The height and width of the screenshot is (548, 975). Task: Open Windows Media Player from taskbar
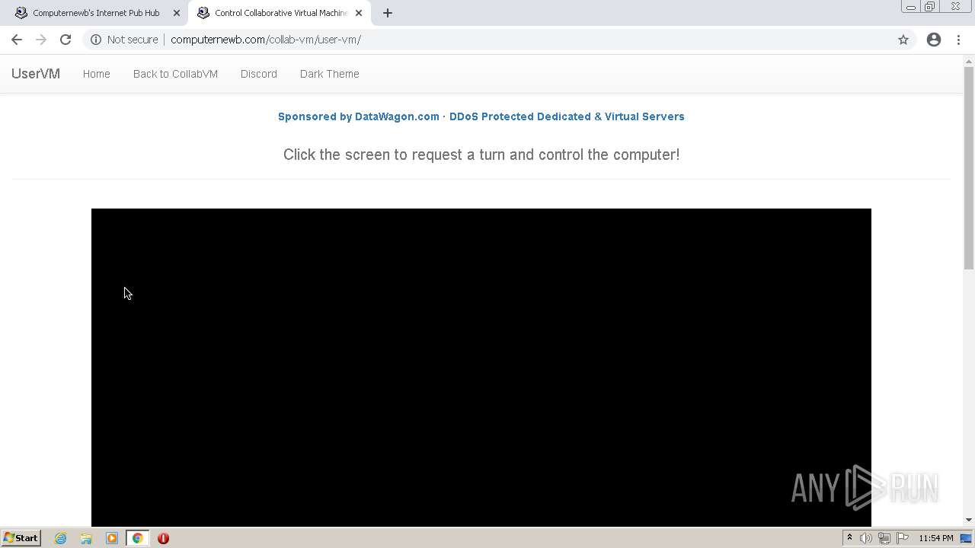(112, 538)
